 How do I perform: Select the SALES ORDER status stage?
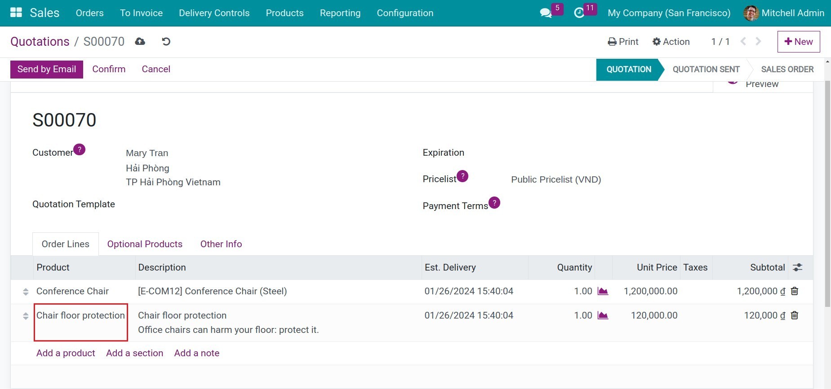[x=787, y=70]
